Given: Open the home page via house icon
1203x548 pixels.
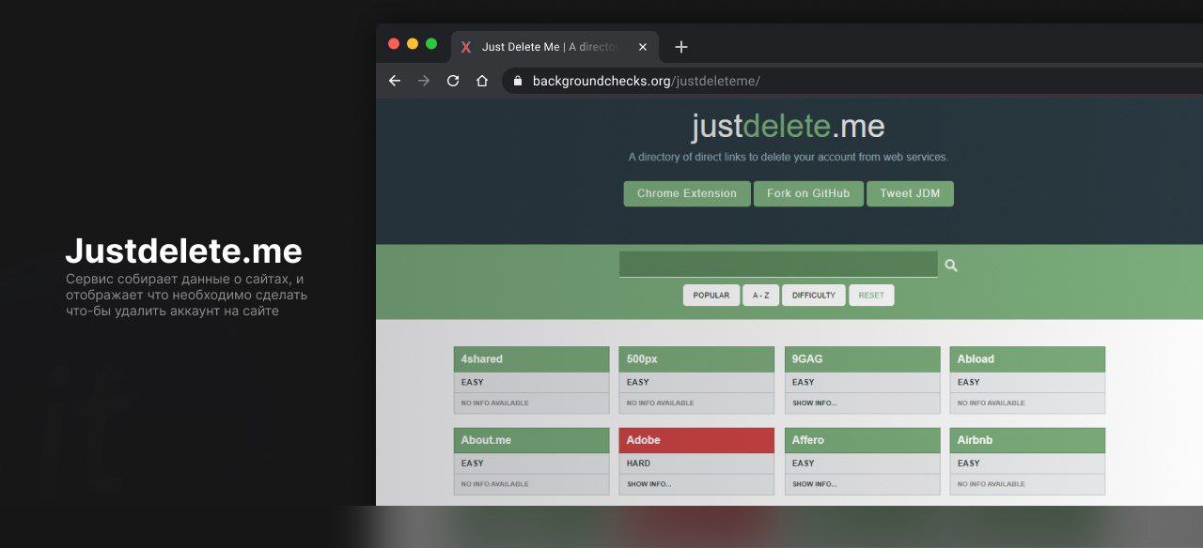Looking at the screenshot, I should click(482, 81).
